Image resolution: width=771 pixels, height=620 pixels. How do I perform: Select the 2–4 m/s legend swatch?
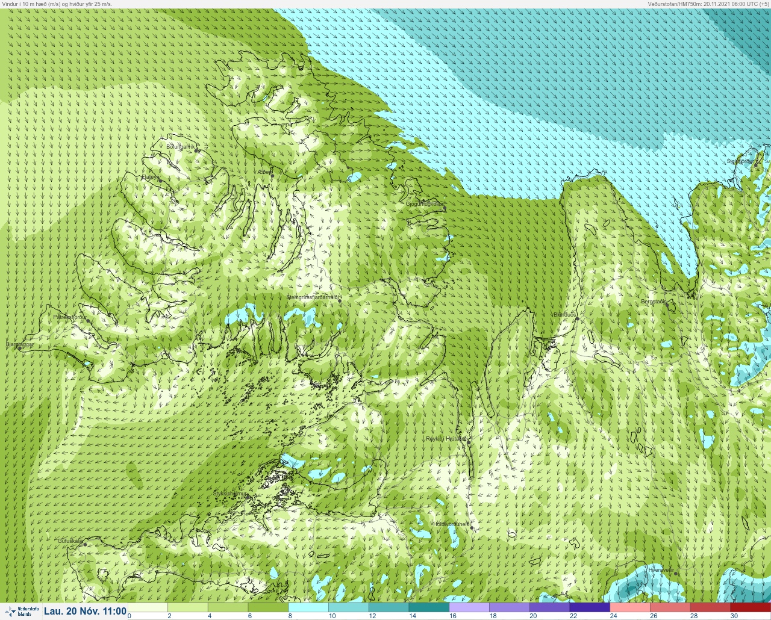point(188,607)
